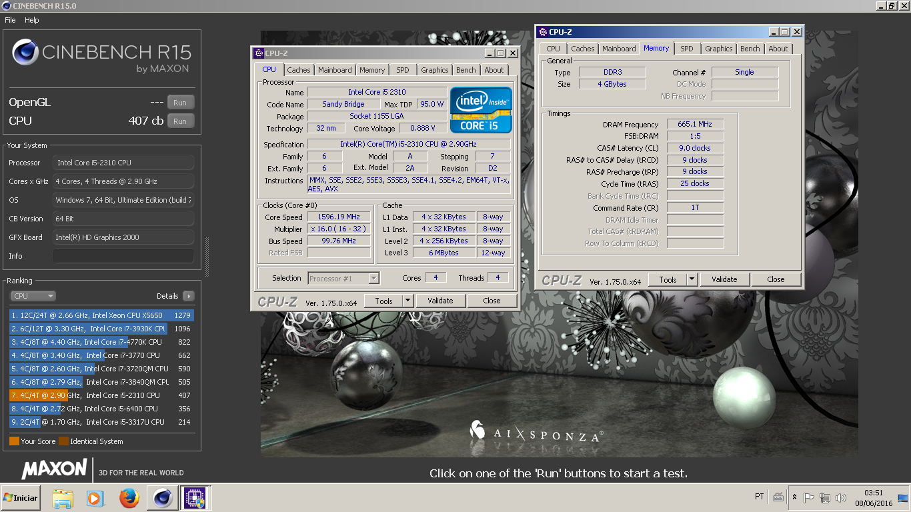The height and width of the screenshot is (512, 911).
Task: Open the volume speaker icon
Action: tap(841, 497)
